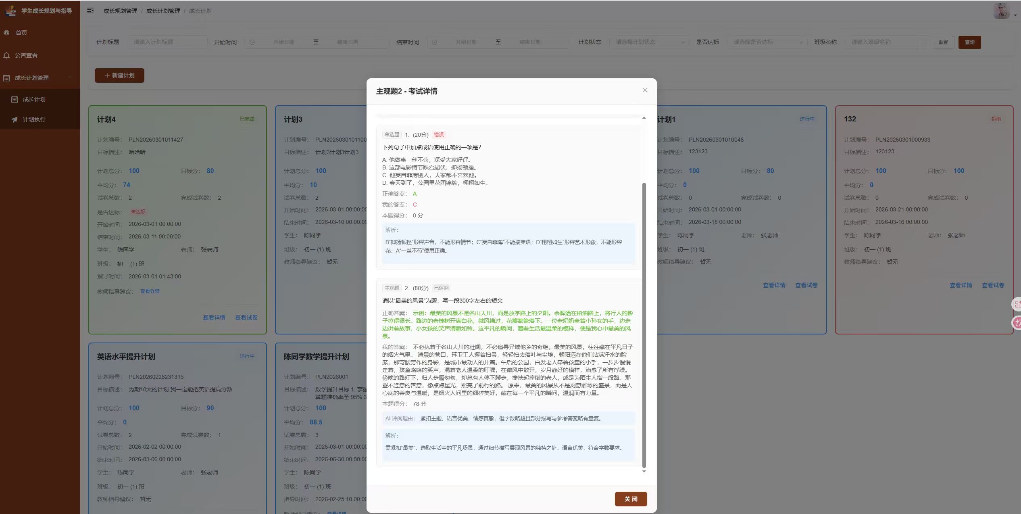Click the clock icon in the 开始时间 field
The width and height of the screenshot is (1021, 514).
[252, 42]
